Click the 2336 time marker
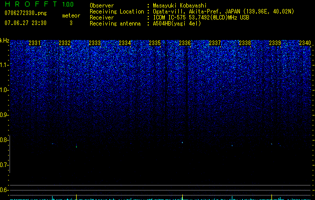The image size is (315, 200). [x=185, y=43]
